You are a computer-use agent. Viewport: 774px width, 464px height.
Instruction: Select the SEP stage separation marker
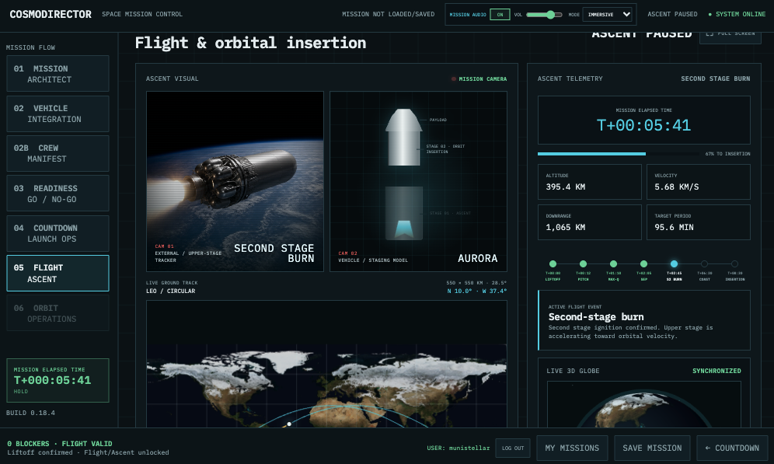point(643,264)
